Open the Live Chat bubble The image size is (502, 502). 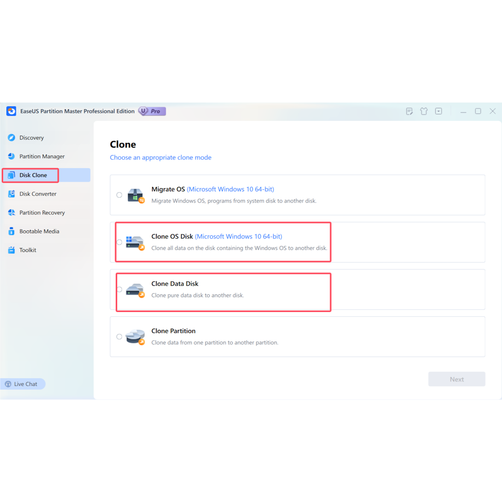23,384
